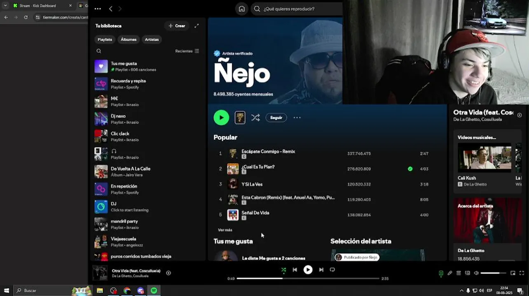The width and height of the screenshot is (529, 296).
Task: Open the M€ playlist
Action: [x=147, y=102]
